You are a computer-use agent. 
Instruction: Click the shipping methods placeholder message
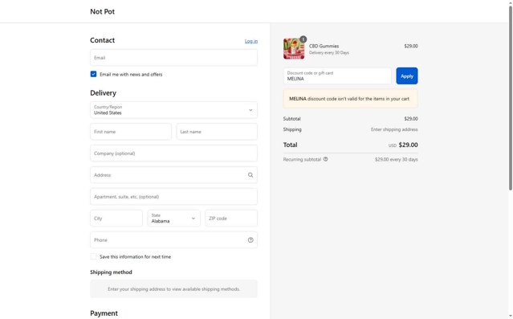173,289
